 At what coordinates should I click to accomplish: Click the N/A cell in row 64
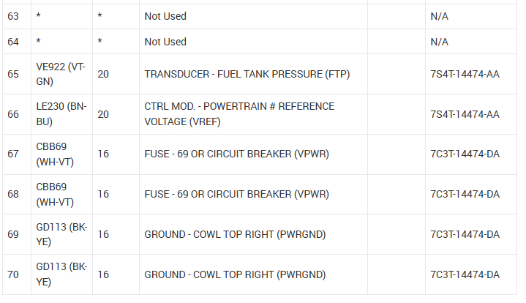tap(440, 42)
